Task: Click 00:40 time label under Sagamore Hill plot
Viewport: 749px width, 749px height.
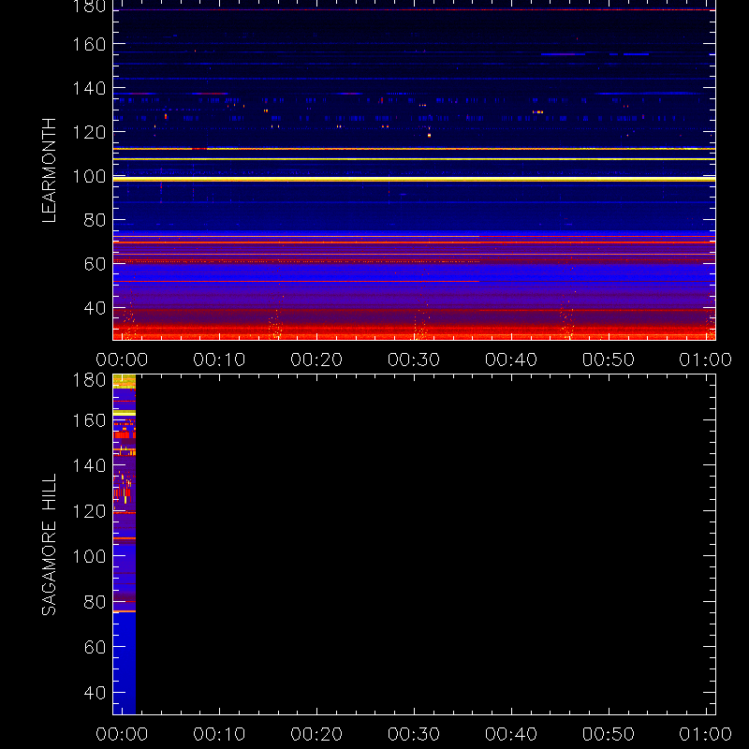Action: point(511,734)
